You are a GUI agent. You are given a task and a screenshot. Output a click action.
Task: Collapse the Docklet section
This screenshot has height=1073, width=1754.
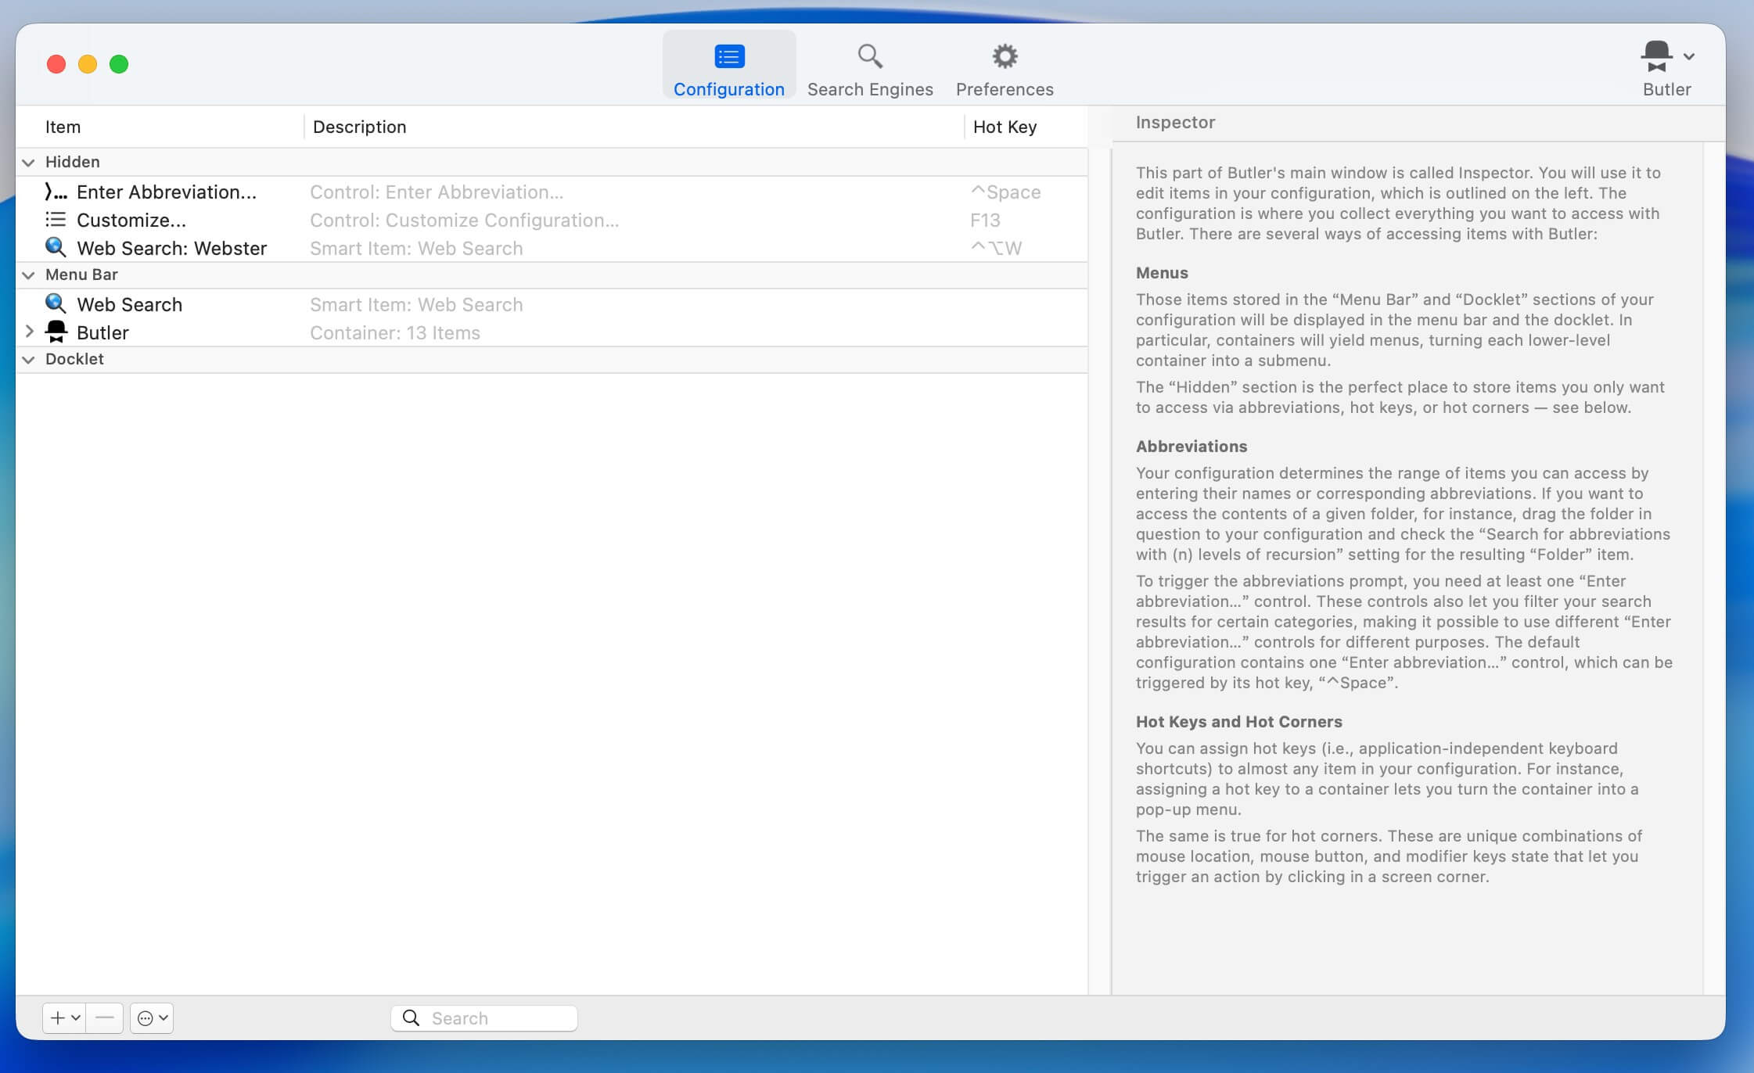29,360
